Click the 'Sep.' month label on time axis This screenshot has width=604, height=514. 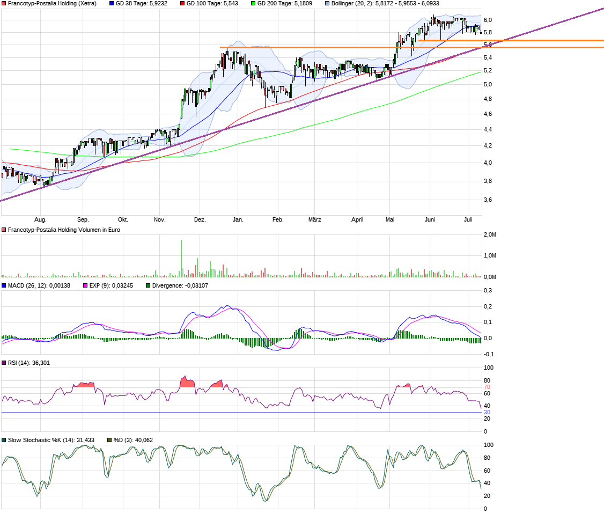point(83,219)
